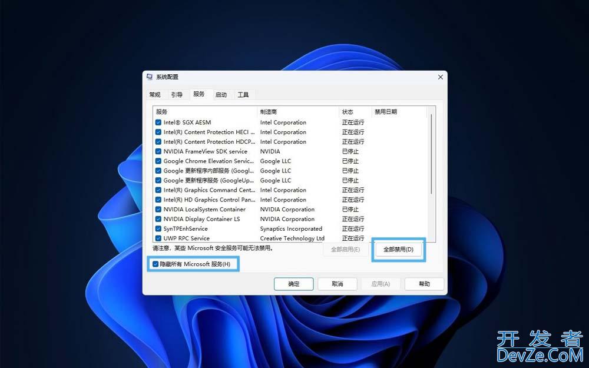Select SynTPEnhService name text
Screen dimensions: 589x368
(x=186, y=228)
